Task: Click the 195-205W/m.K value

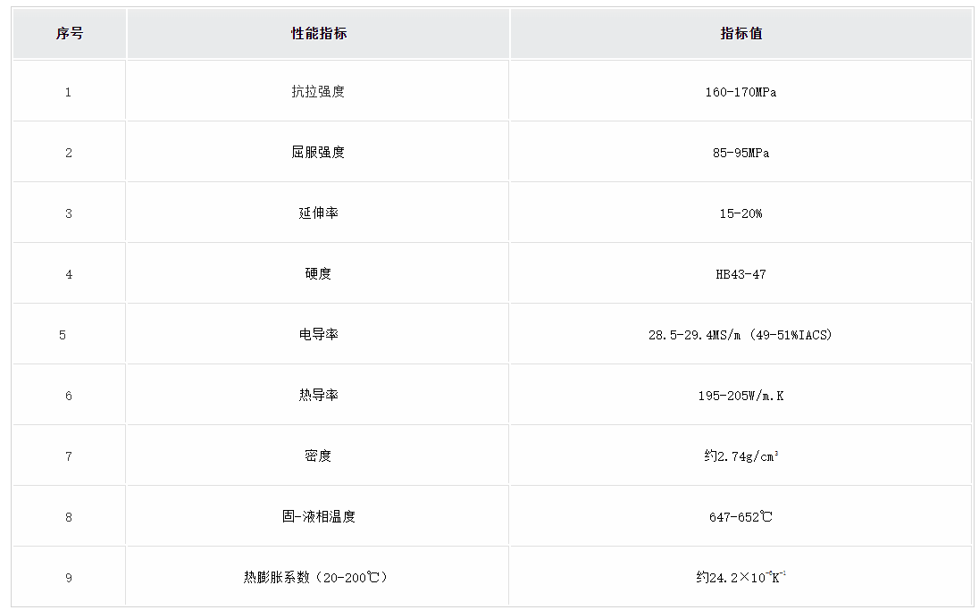Action: [741, 396]
